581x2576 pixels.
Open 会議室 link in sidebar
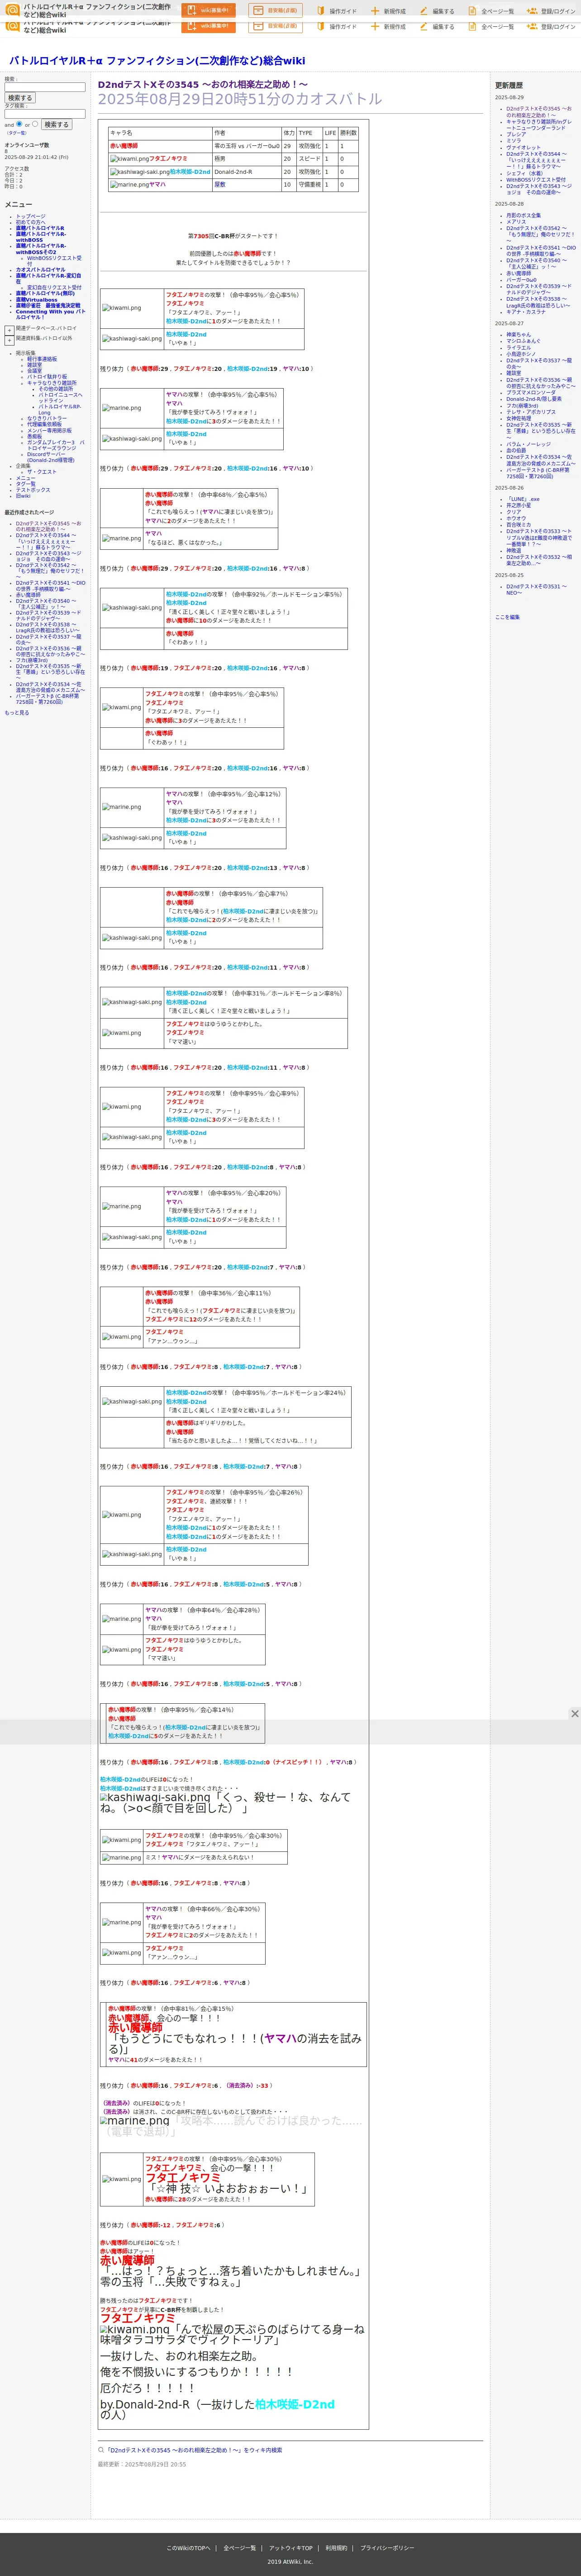[34, 370]
